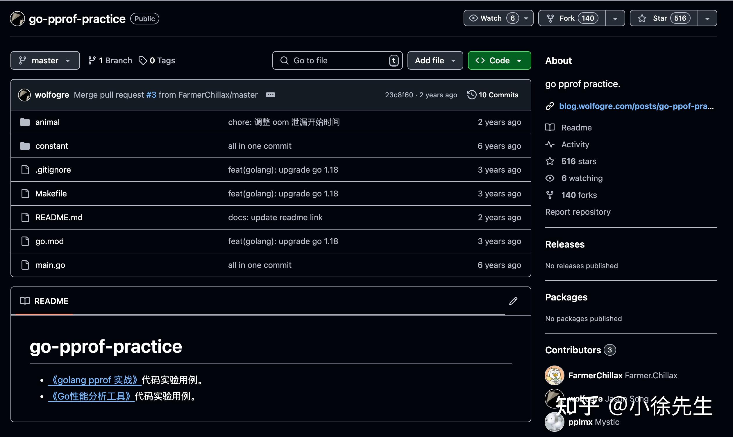Viewport: 733px width, 437px height.
Task: Open the Makefile
Action: tap(51, 194)
